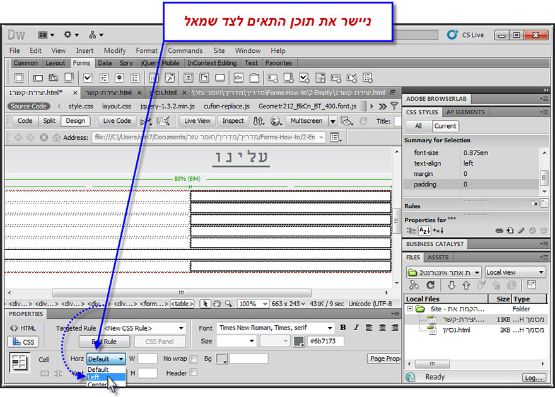555x397 pixels.
Task: Open the Bg color swatch picker
Action: click(x=221, y=359)
